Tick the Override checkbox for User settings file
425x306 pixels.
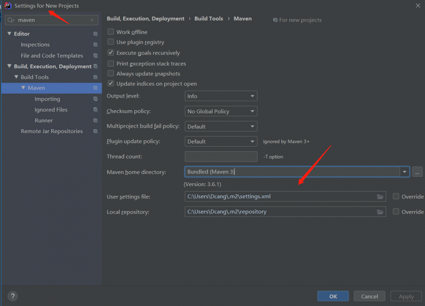pos(396,196)
